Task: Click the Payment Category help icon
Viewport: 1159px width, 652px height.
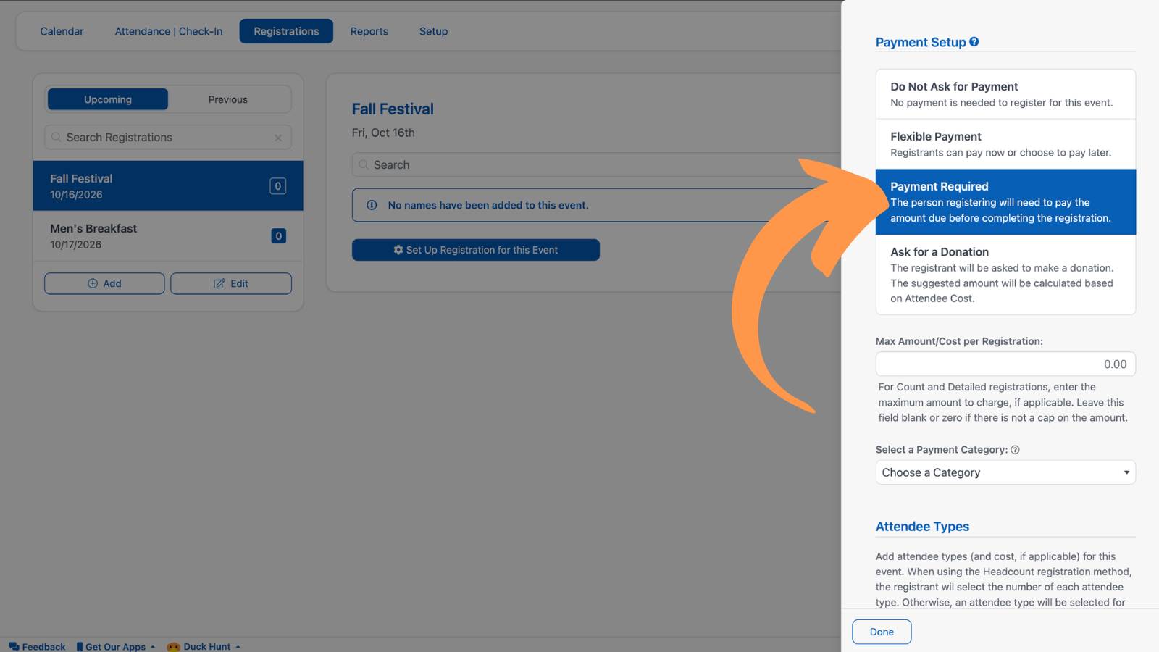Action: point(1015,450)
